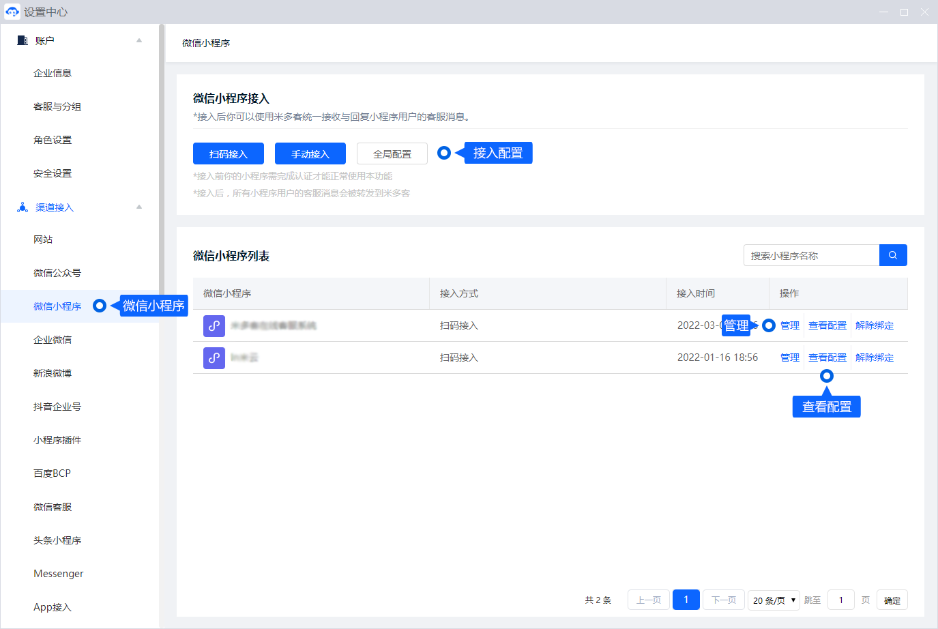
Task: Click the 渠道接入 channel icon in sidebar
Action: click(23, 207)
